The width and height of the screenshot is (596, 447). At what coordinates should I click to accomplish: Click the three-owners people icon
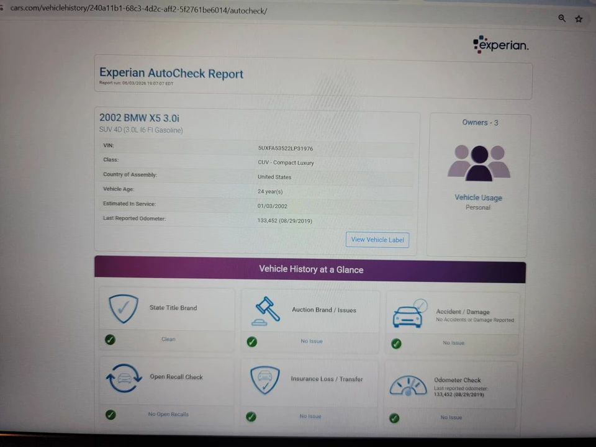[x=479, y=163]
